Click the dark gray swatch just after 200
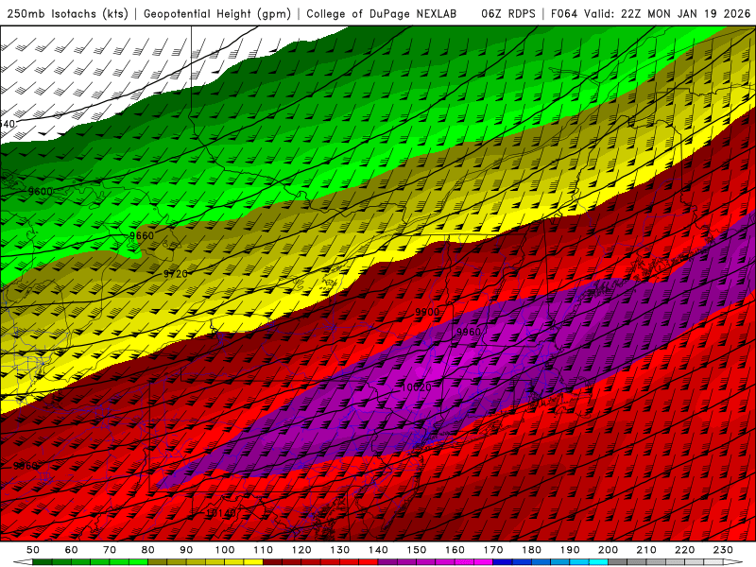Image resolution: width=756 pixels, height=567 pixels. [x=618, y=562]
